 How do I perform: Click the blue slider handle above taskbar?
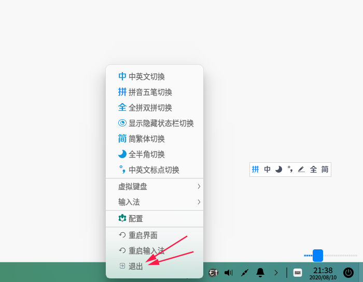[317, 256]
